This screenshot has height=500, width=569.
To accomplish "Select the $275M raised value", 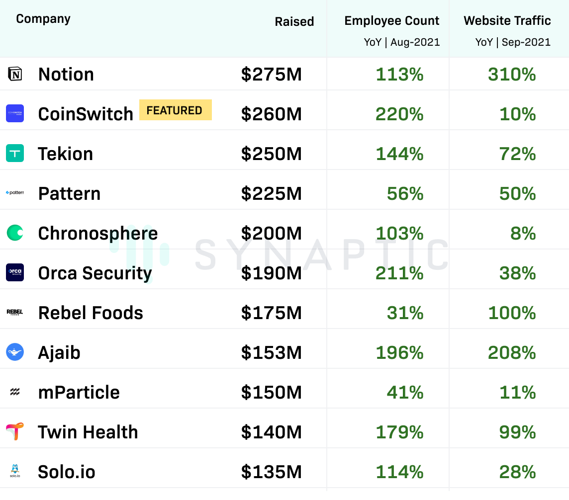I will (x=272, y=75).
